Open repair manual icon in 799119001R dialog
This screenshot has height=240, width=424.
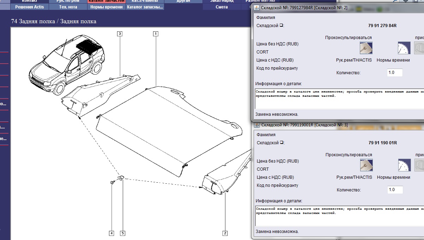click(366, 165)
